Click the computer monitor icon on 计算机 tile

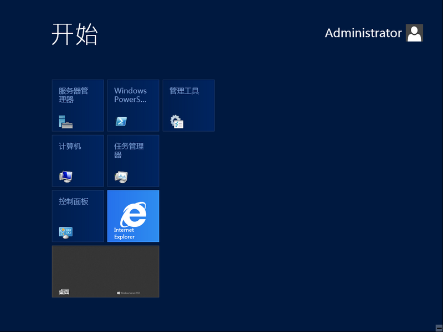click(66, 177)
